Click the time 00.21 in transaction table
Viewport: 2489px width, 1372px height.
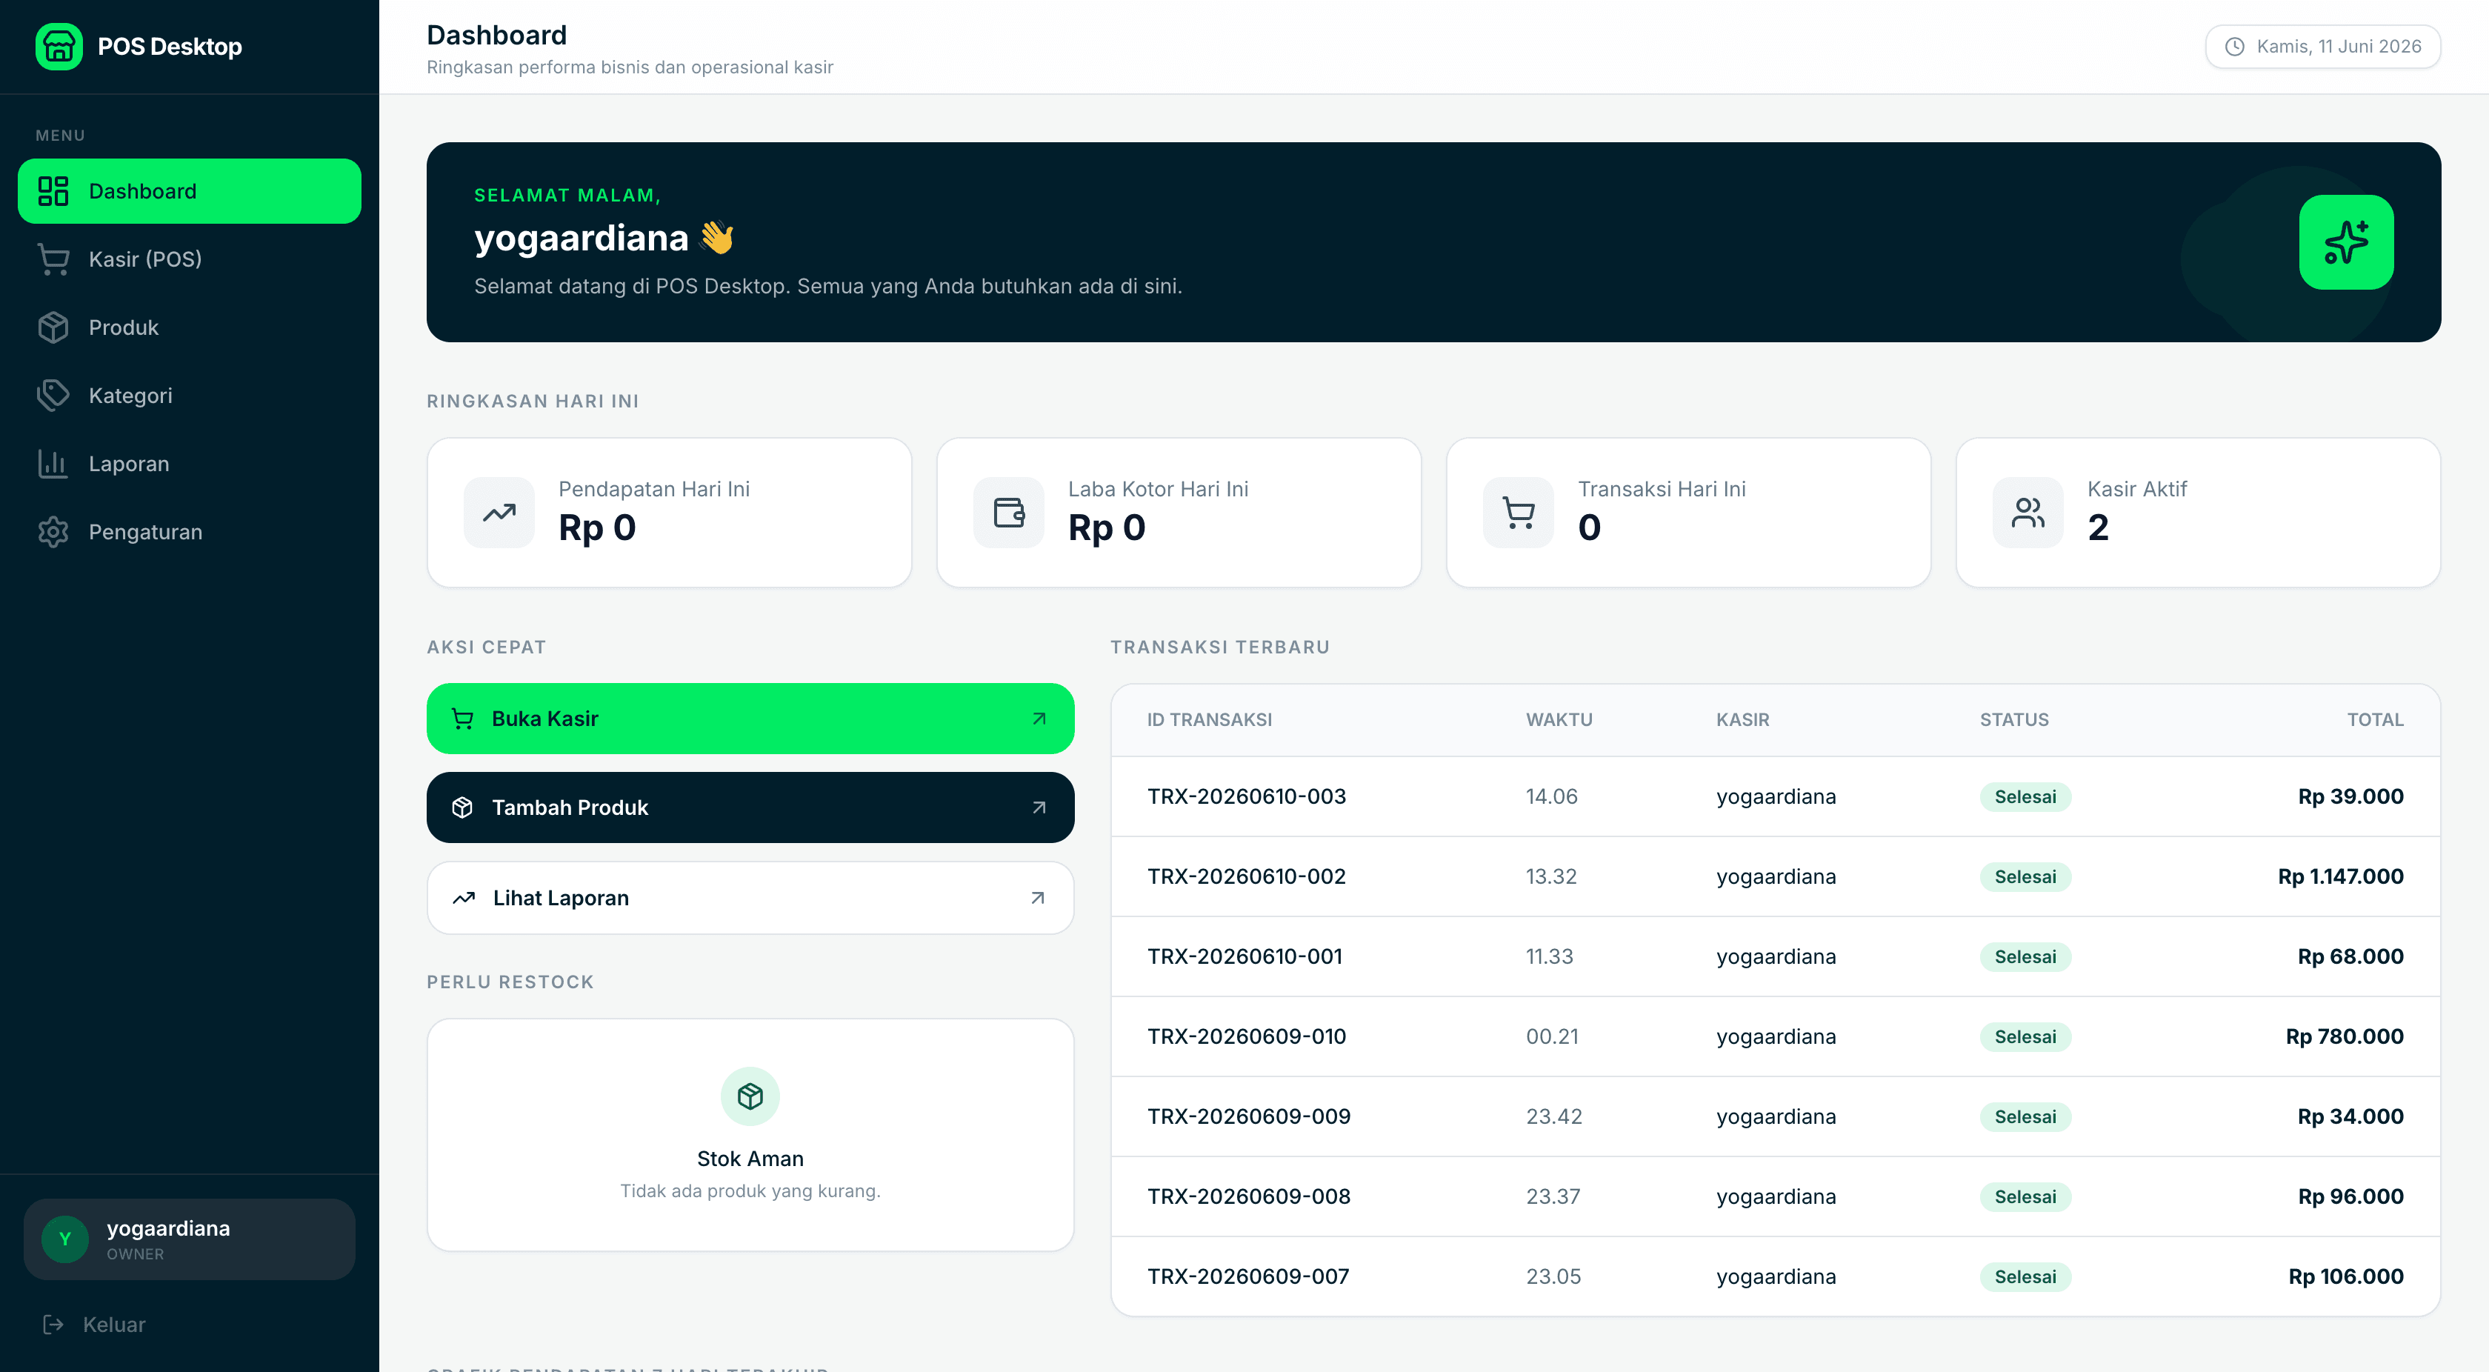coord(1552,1036)
